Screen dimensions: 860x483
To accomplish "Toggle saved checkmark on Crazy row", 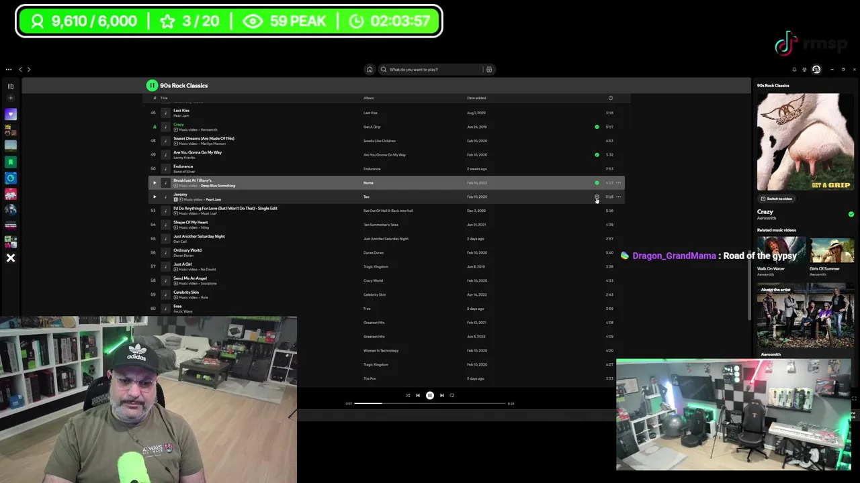I will [597, 127].
